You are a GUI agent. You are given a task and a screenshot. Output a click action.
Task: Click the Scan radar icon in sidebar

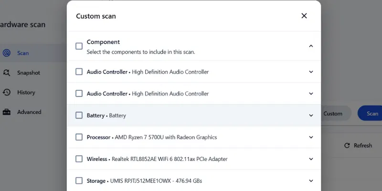7,53
